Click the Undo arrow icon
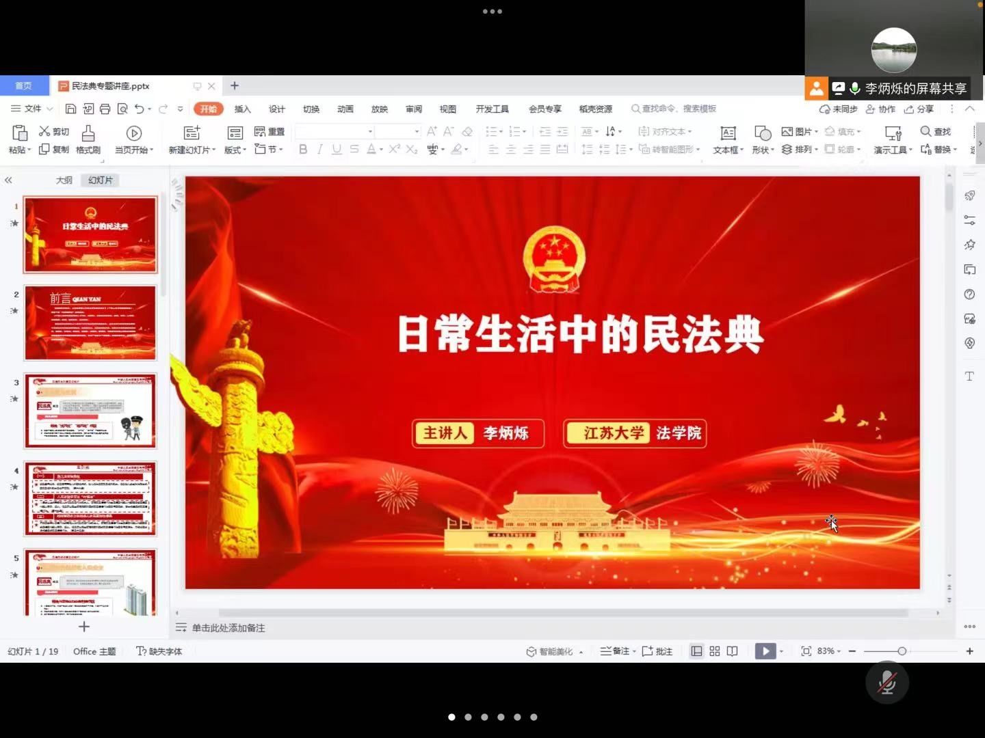 click(x=140, y=109)
